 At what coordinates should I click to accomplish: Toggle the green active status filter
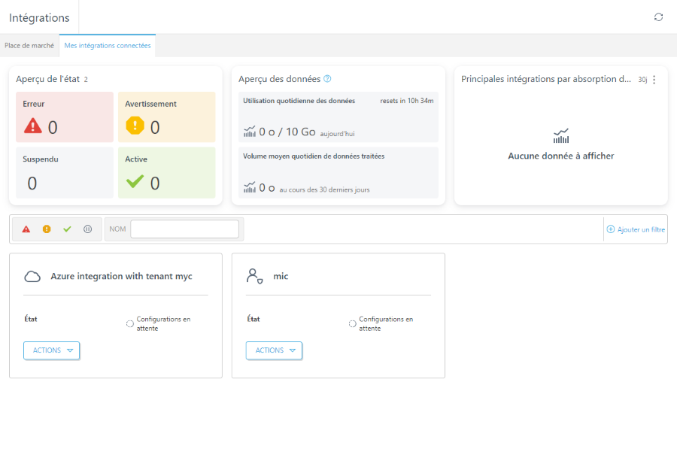click(67, 229)
